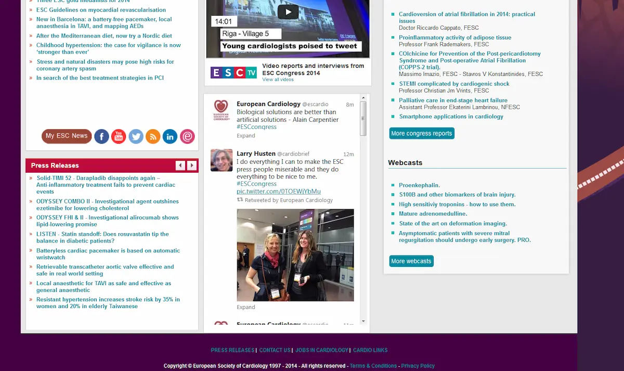The height and width of the screenshot is (371, 624).
Task: Open the ESC Facebook page icon
Action: pyautogui.click(x=101, y=136)
